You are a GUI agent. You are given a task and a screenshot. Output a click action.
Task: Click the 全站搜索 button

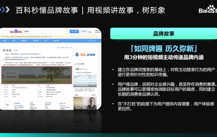pyautogui.click(x=84, y=32)
